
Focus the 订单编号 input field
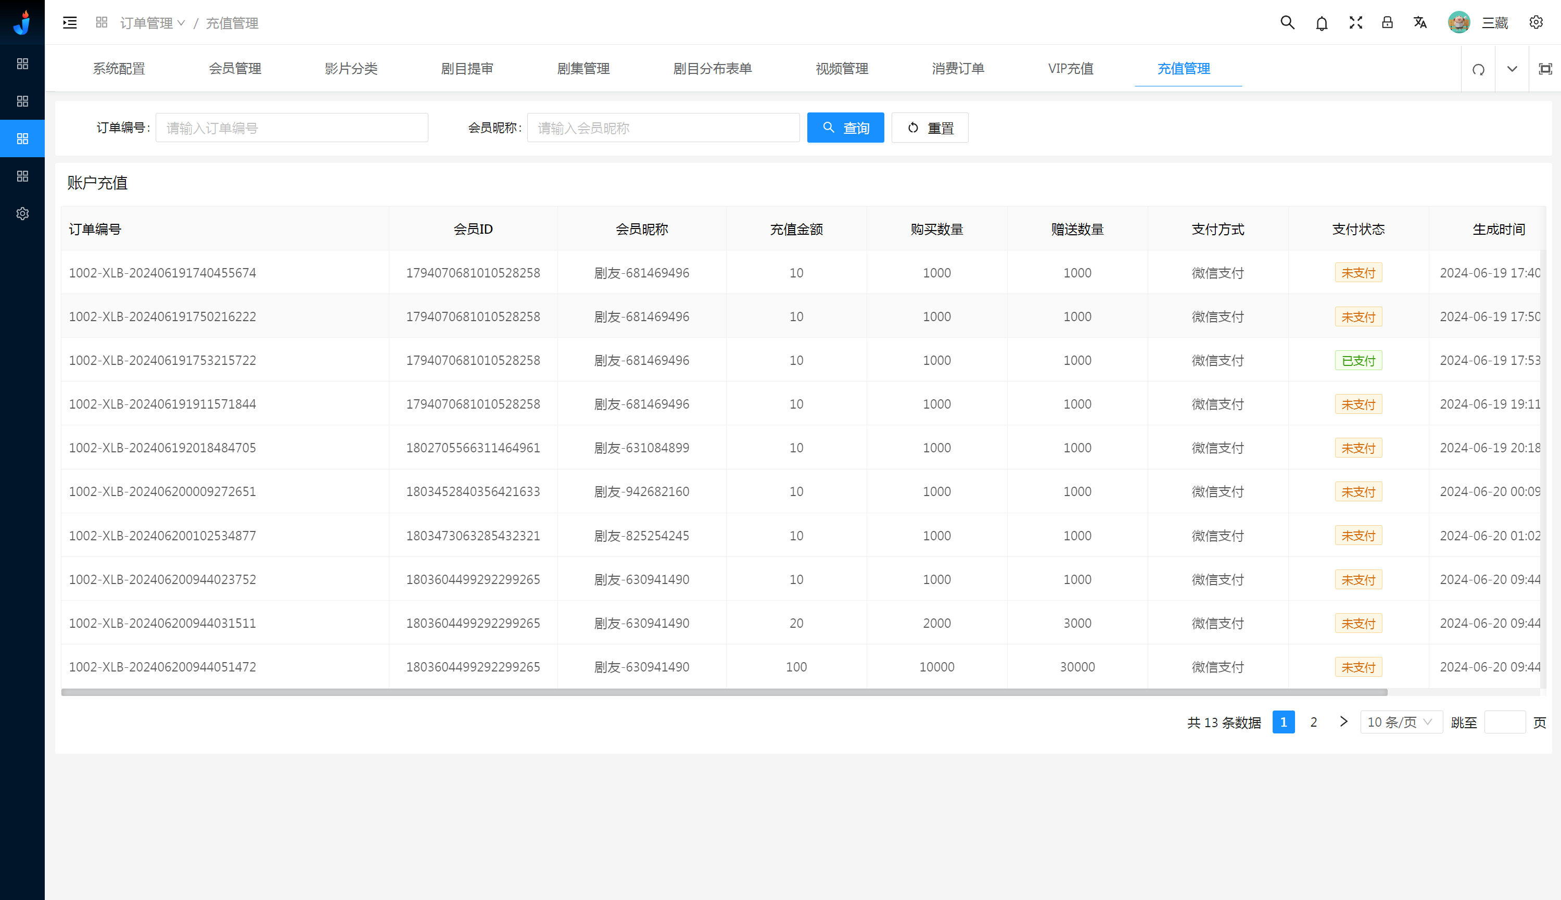(291, 128)
